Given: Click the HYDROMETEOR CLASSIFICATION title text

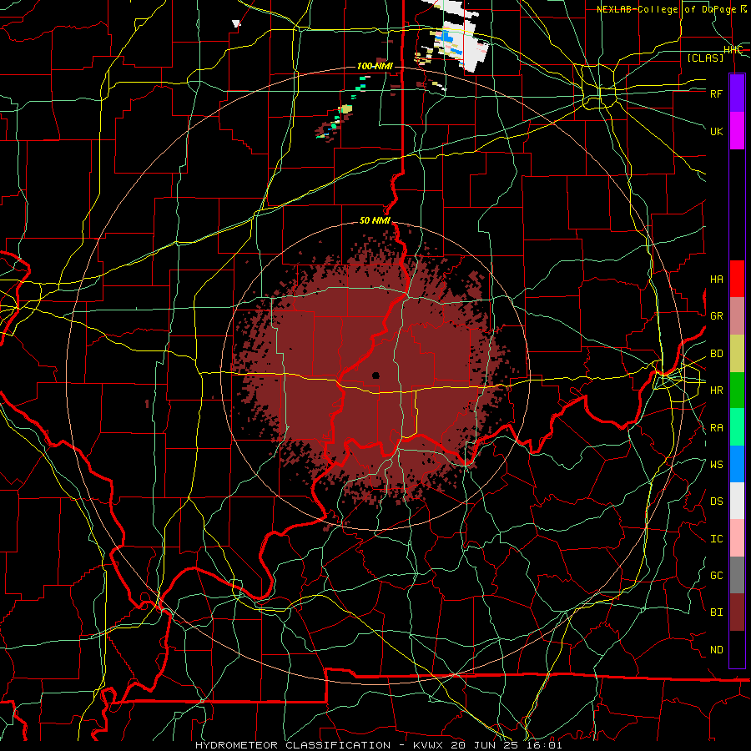Looking at the screenshot, I should 293,745.
